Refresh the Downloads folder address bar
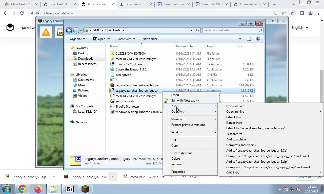The width and height of the screenshot is (324, 194). point(198,30)
